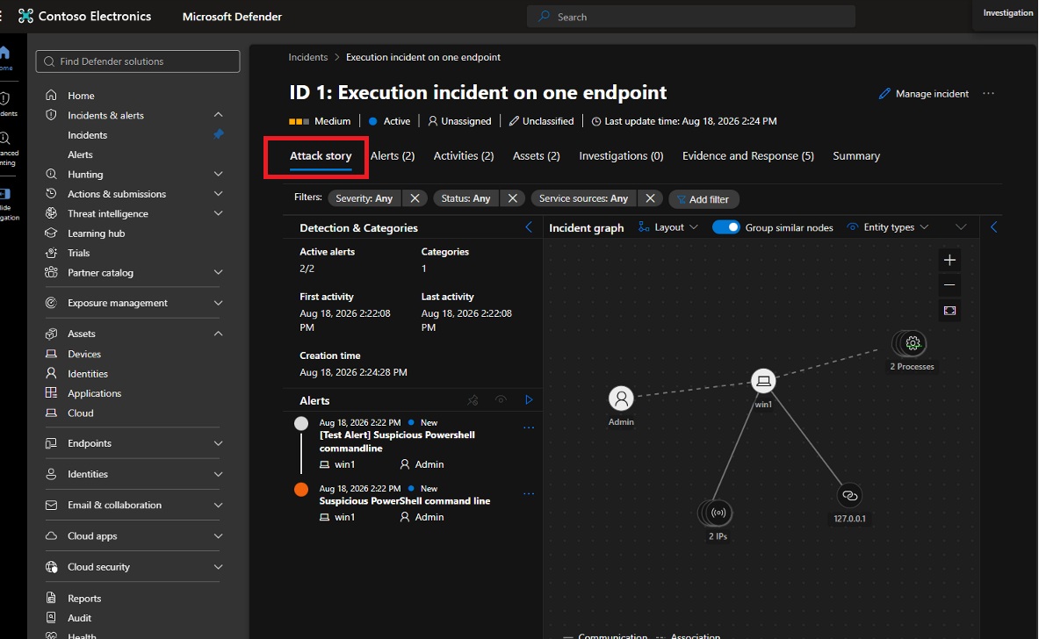Zoom in on the incident graph
The image size is (1039, 639).
(x=949, y=260)
